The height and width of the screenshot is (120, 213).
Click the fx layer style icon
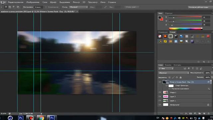point(186,113)
